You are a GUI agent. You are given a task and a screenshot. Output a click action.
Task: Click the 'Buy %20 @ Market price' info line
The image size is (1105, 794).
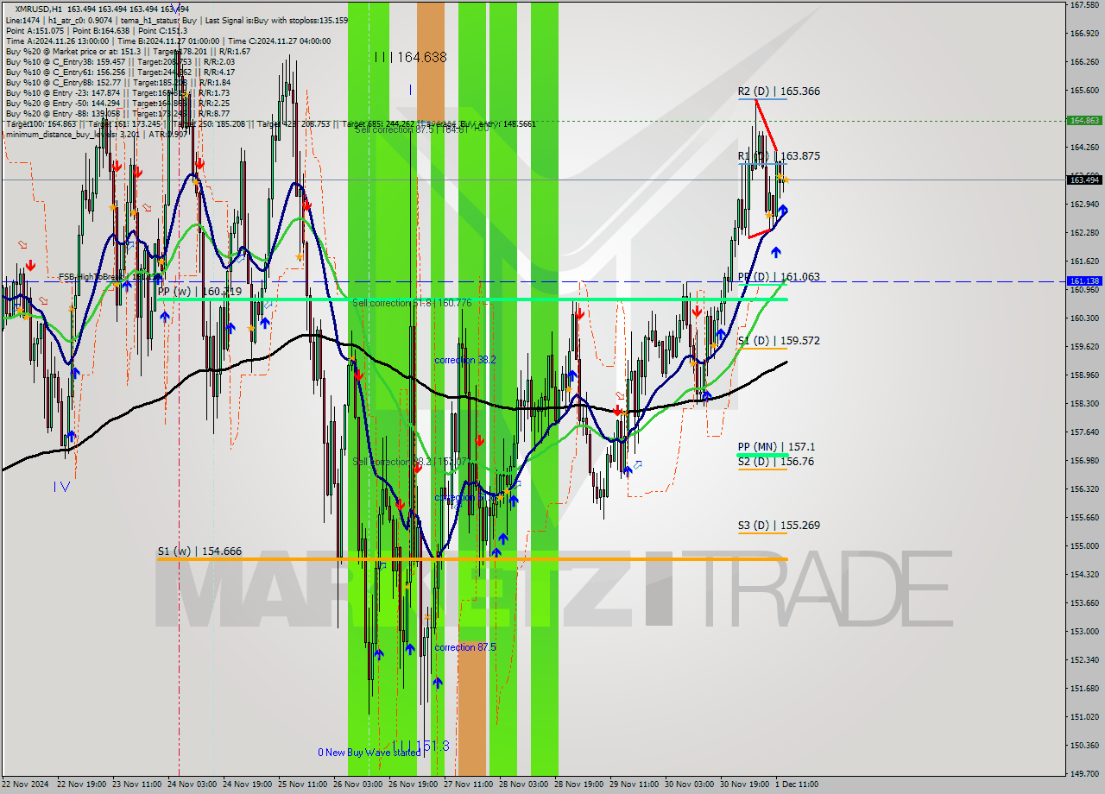128,51
